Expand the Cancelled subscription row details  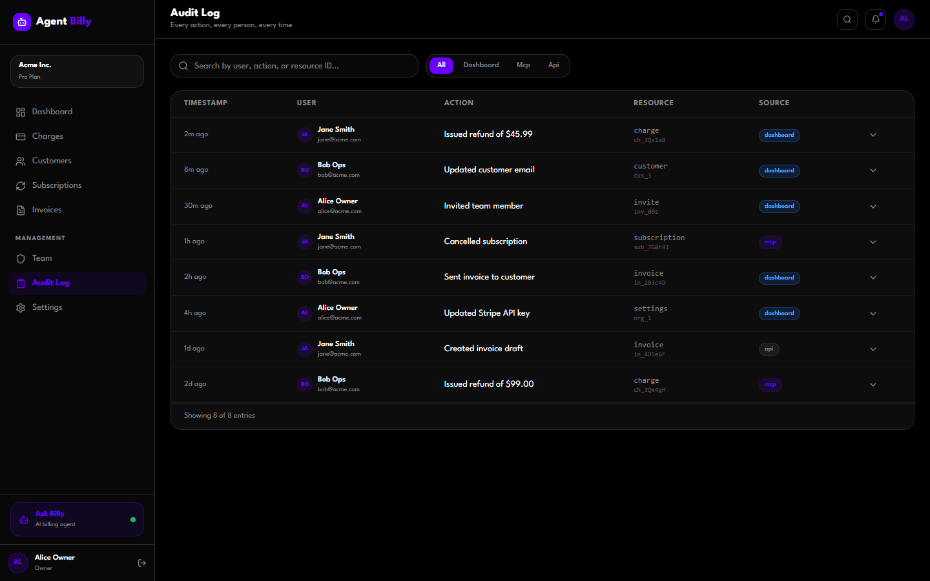point(873,242)
